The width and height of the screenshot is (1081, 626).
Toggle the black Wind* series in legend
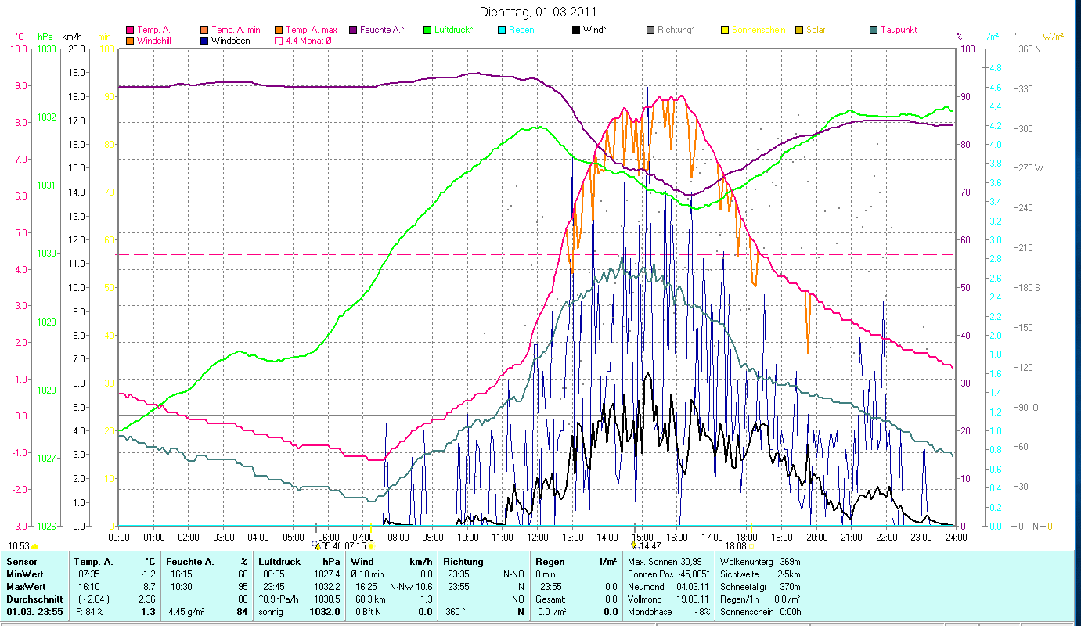pyautogui.click(x=576, y=30)
